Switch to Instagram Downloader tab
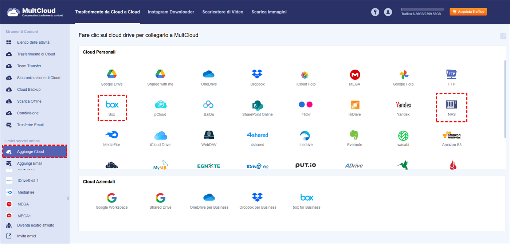510x244 pixels. click(171, 12)
